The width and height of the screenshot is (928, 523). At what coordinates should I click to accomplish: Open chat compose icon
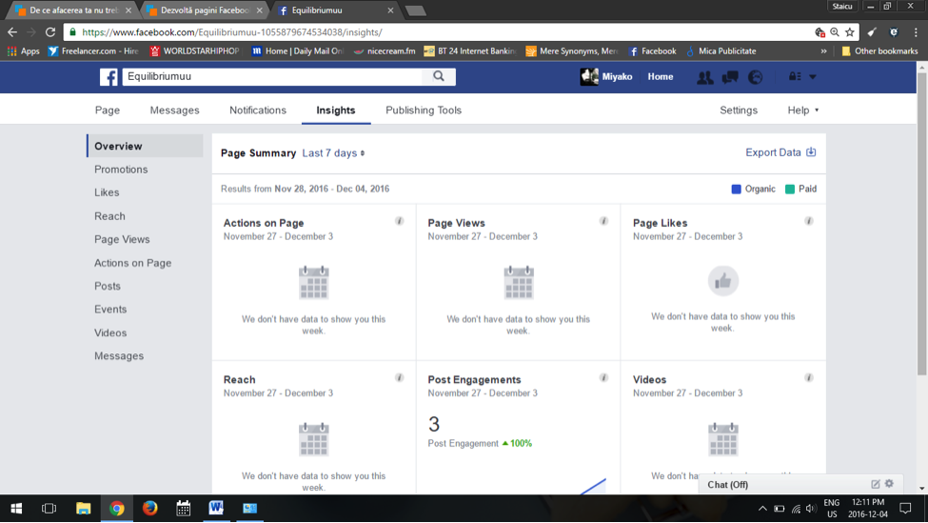pos(876,484)
